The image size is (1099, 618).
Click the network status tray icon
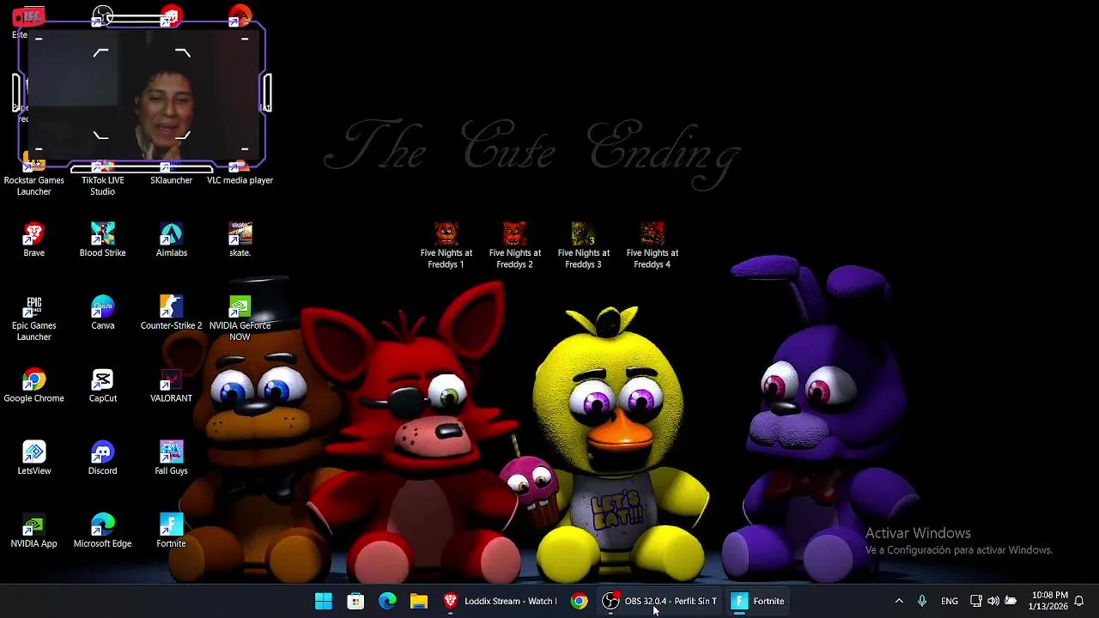pyautogui.click(x=976, y=601)
